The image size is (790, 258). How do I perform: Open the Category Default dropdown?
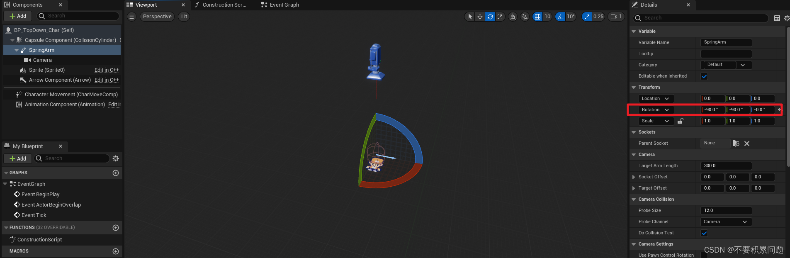726,65
